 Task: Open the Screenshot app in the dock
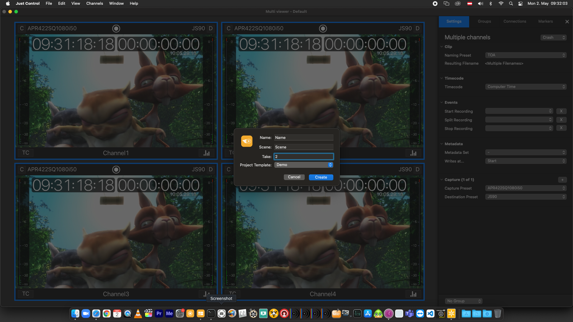221,314
